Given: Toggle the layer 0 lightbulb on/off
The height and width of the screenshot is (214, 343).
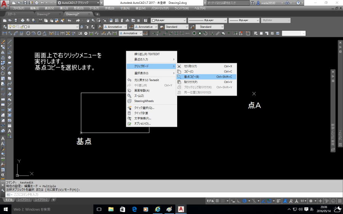Looking at the screenshot, I should tap(10, 27).
